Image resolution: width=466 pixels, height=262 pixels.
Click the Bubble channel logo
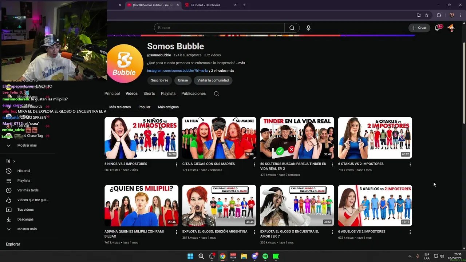(125, 63)
